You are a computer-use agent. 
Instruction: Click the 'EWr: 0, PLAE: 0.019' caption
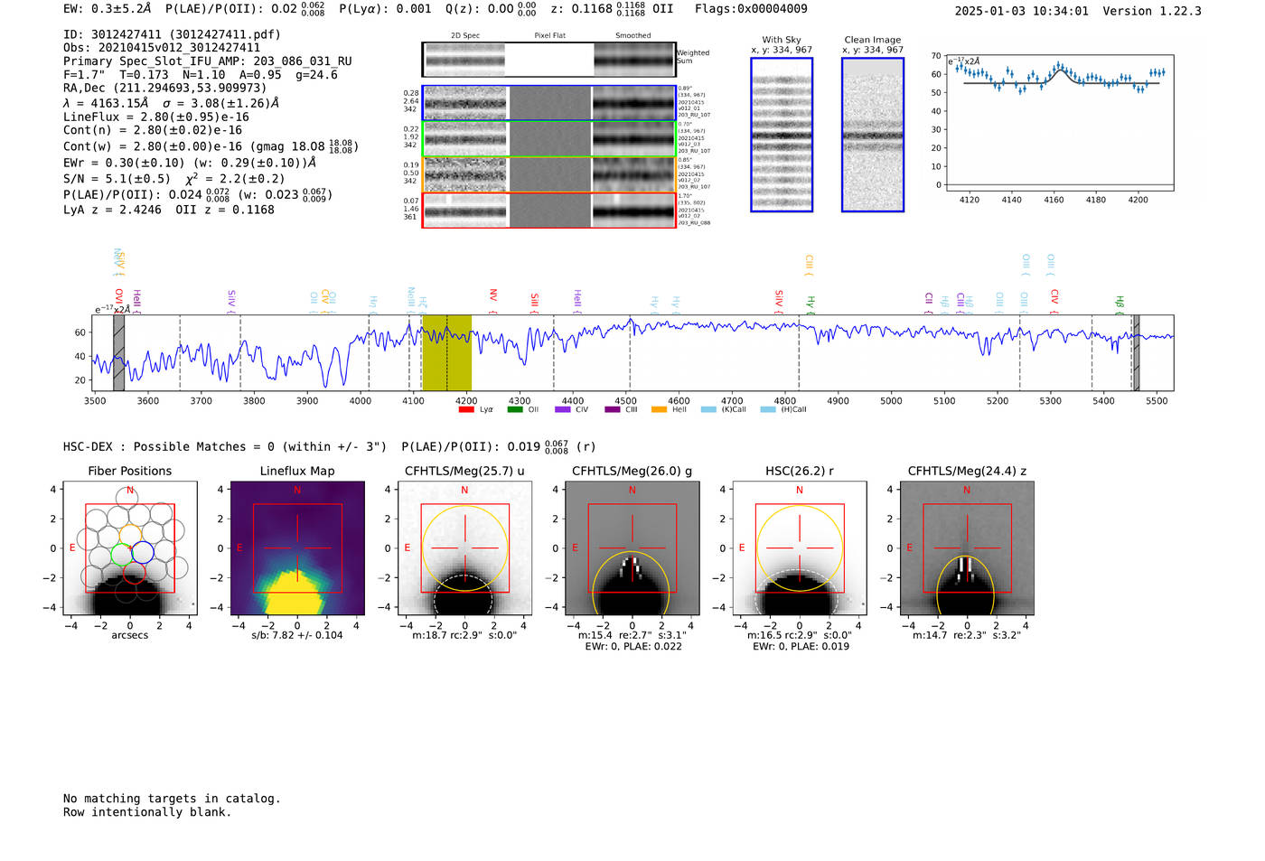pyautogui.click(x=801, y=647)
